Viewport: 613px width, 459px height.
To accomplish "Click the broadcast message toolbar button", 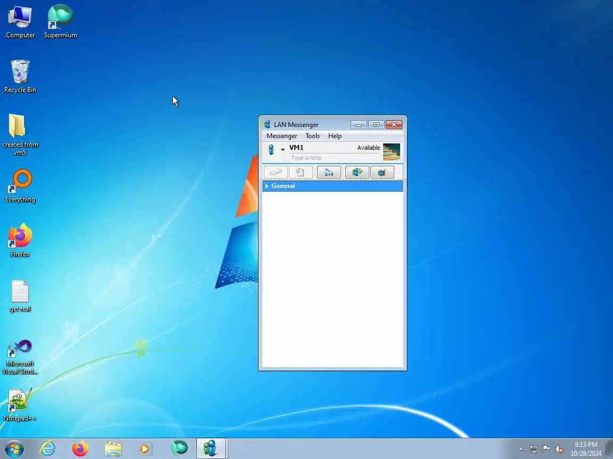I will pyautogui.click(x=329, y=172).
